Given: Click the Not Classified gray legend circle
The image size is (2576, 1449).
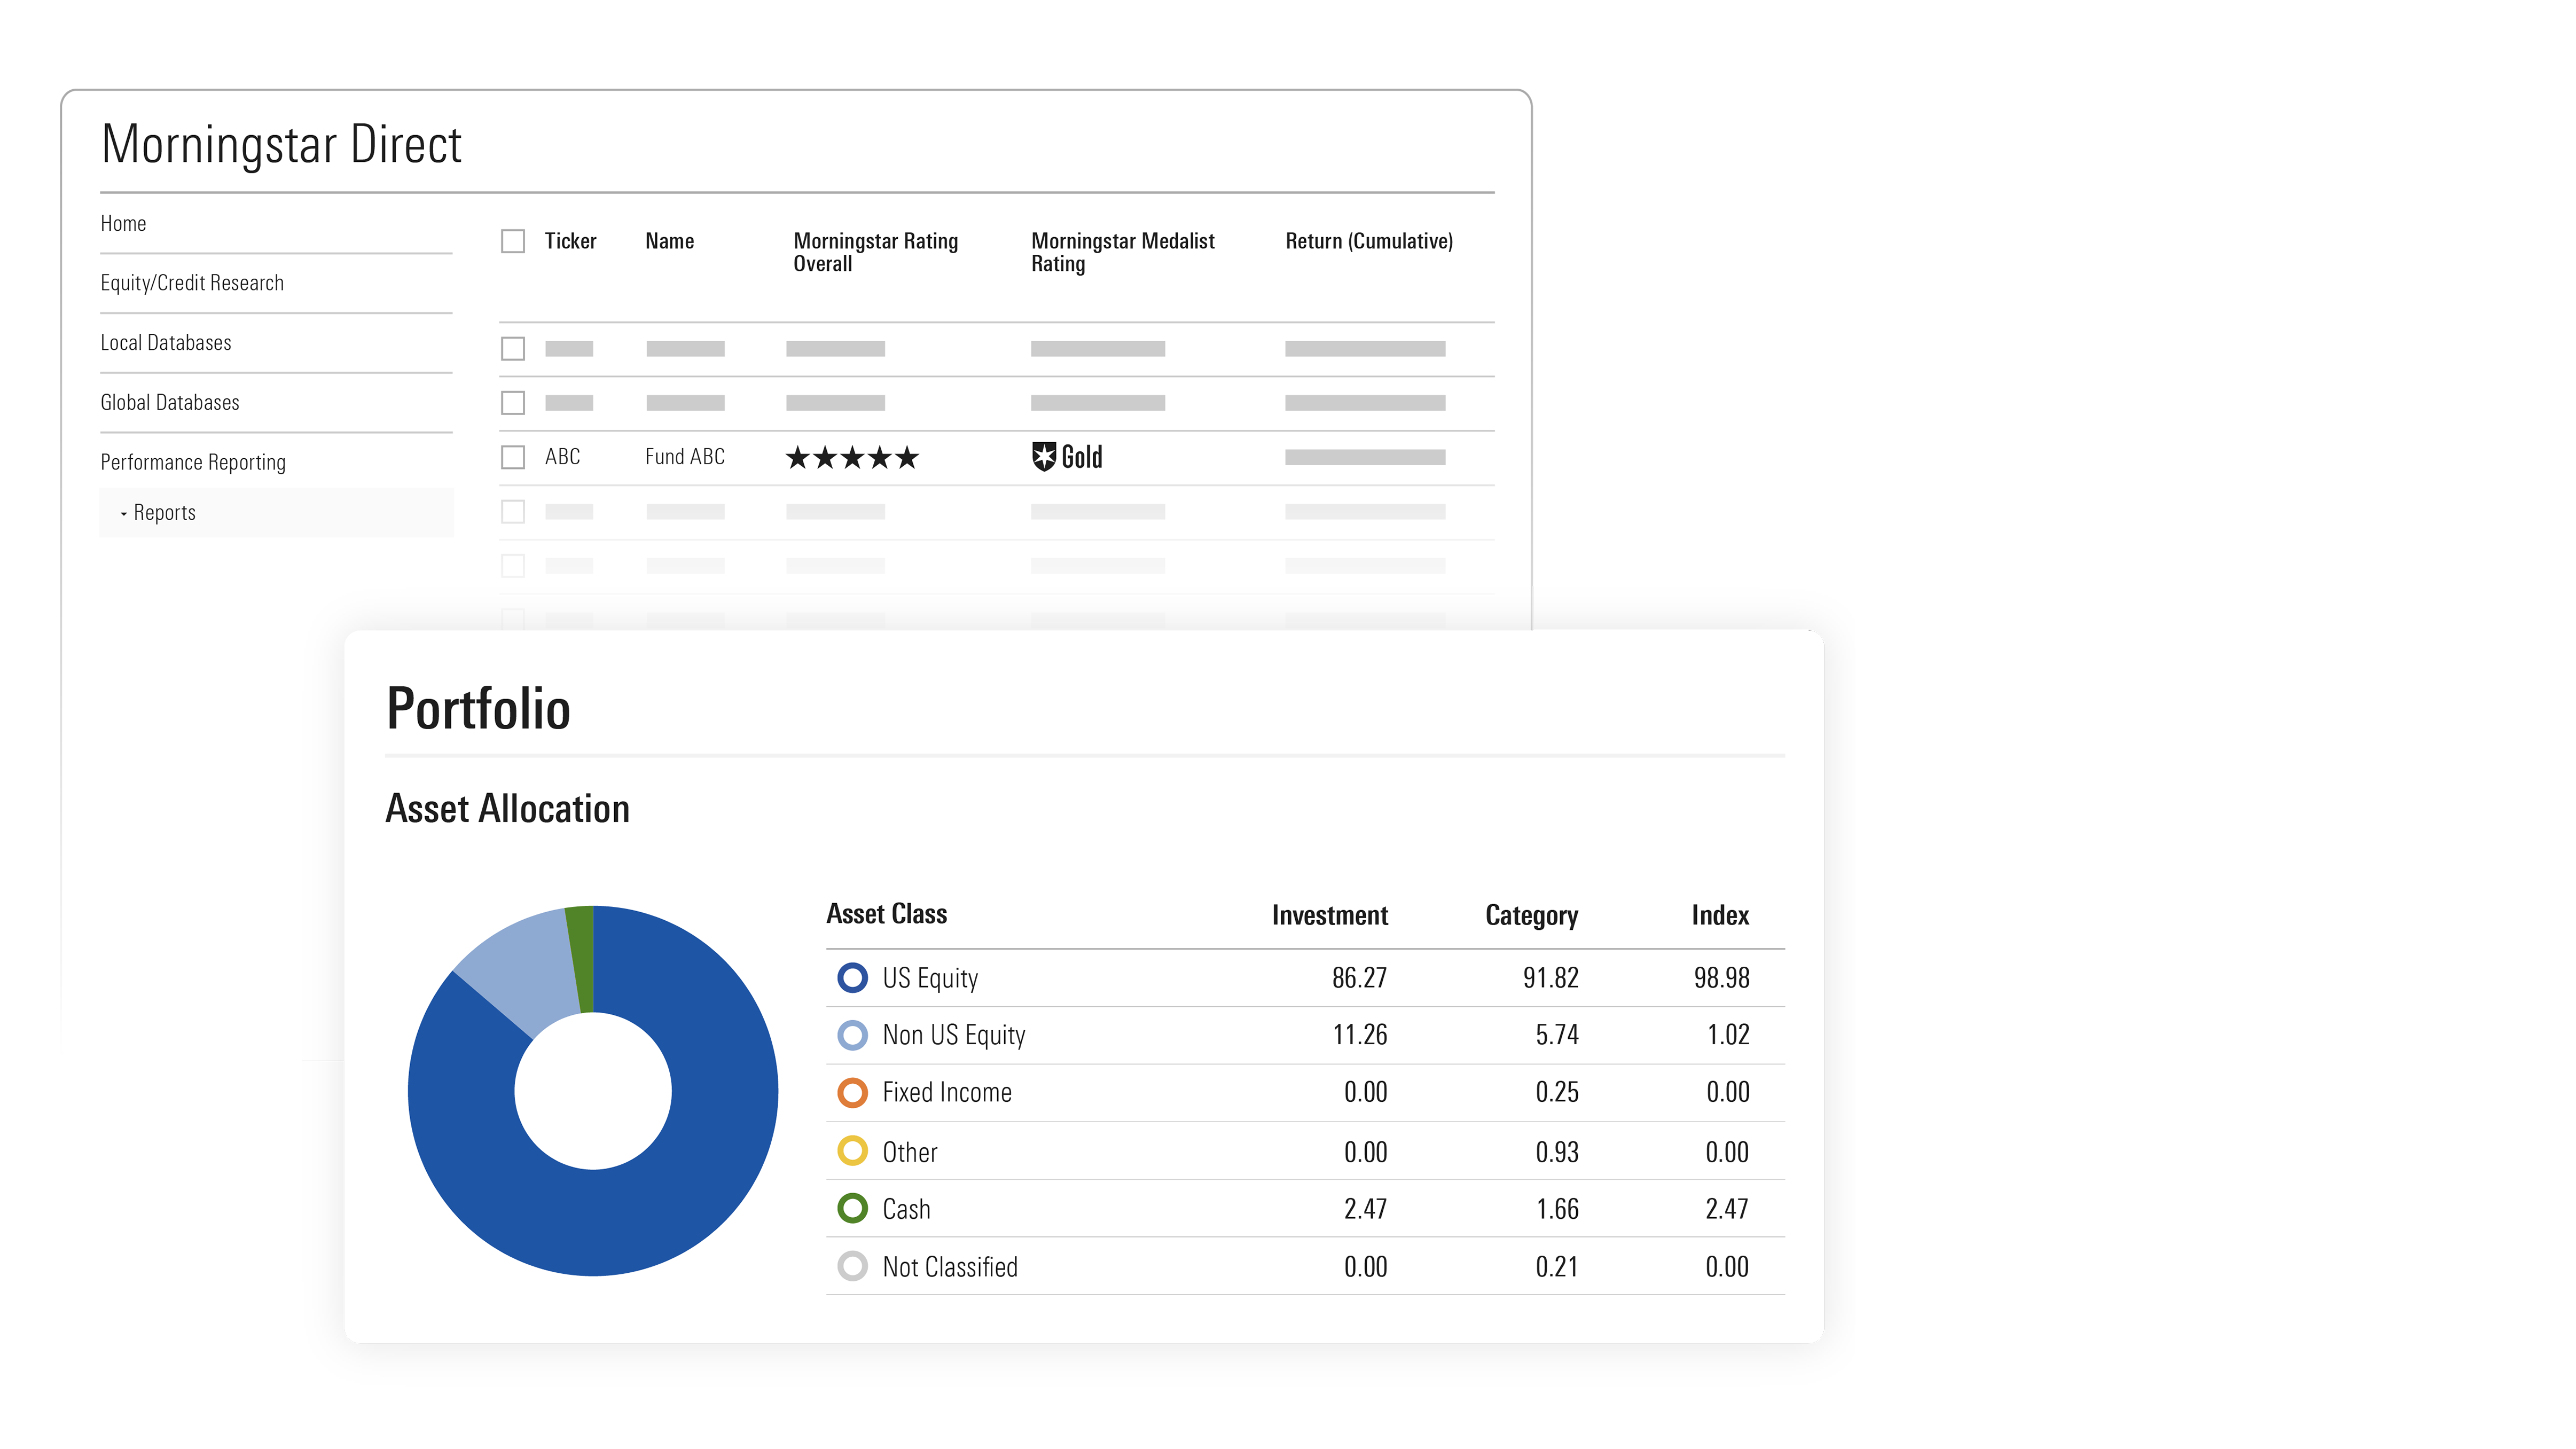Looking at the screenshot, I should click(852, 1266).
